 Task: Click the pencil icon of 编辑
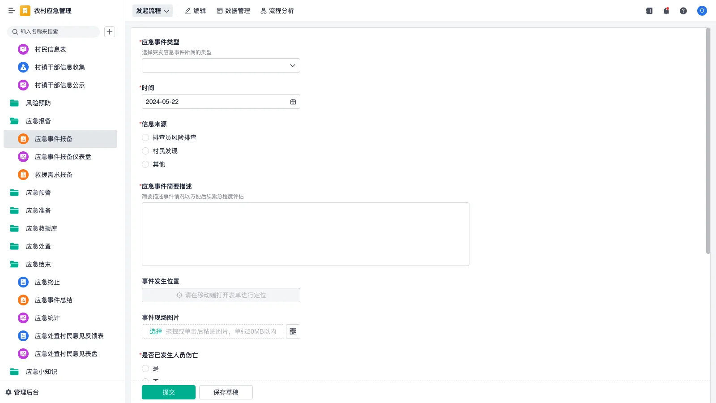click(x=188, y=11)
